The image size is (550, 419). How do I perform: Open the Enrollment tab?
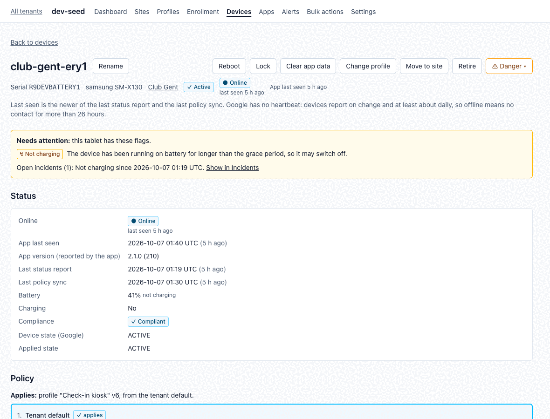(x=203, y=12)
